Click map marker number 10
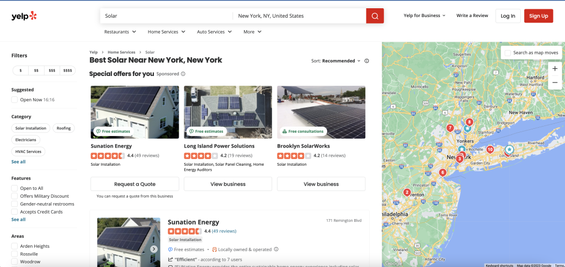Viewport: 565px width, 267px height. pos(490,149)
